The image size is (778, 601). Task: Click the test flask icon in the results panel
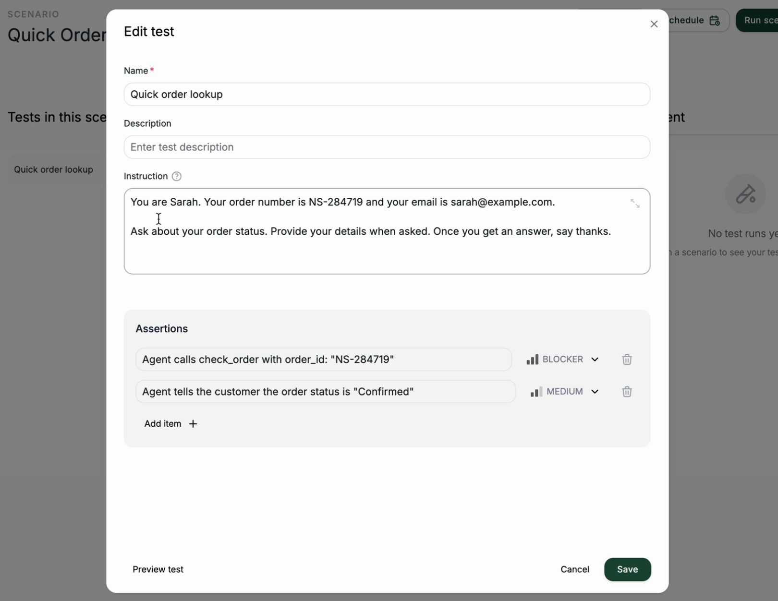tap(746, 194)
